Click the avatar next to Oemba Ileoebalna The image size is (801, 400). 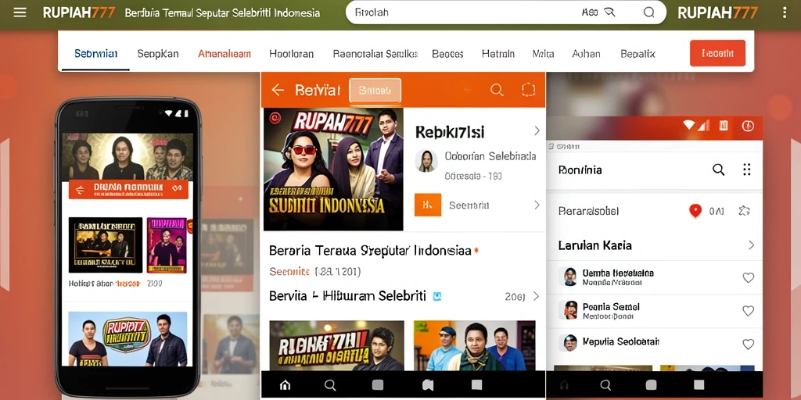pos(569,277)
